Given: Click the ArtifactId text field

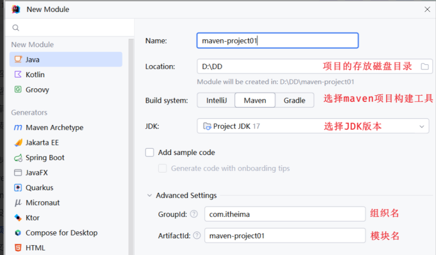Looking at the screenshot, I should click(x=284, y=236).
